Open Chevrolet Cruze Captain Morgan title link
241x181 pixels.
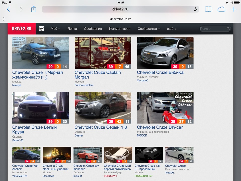[x=98, y=75]
